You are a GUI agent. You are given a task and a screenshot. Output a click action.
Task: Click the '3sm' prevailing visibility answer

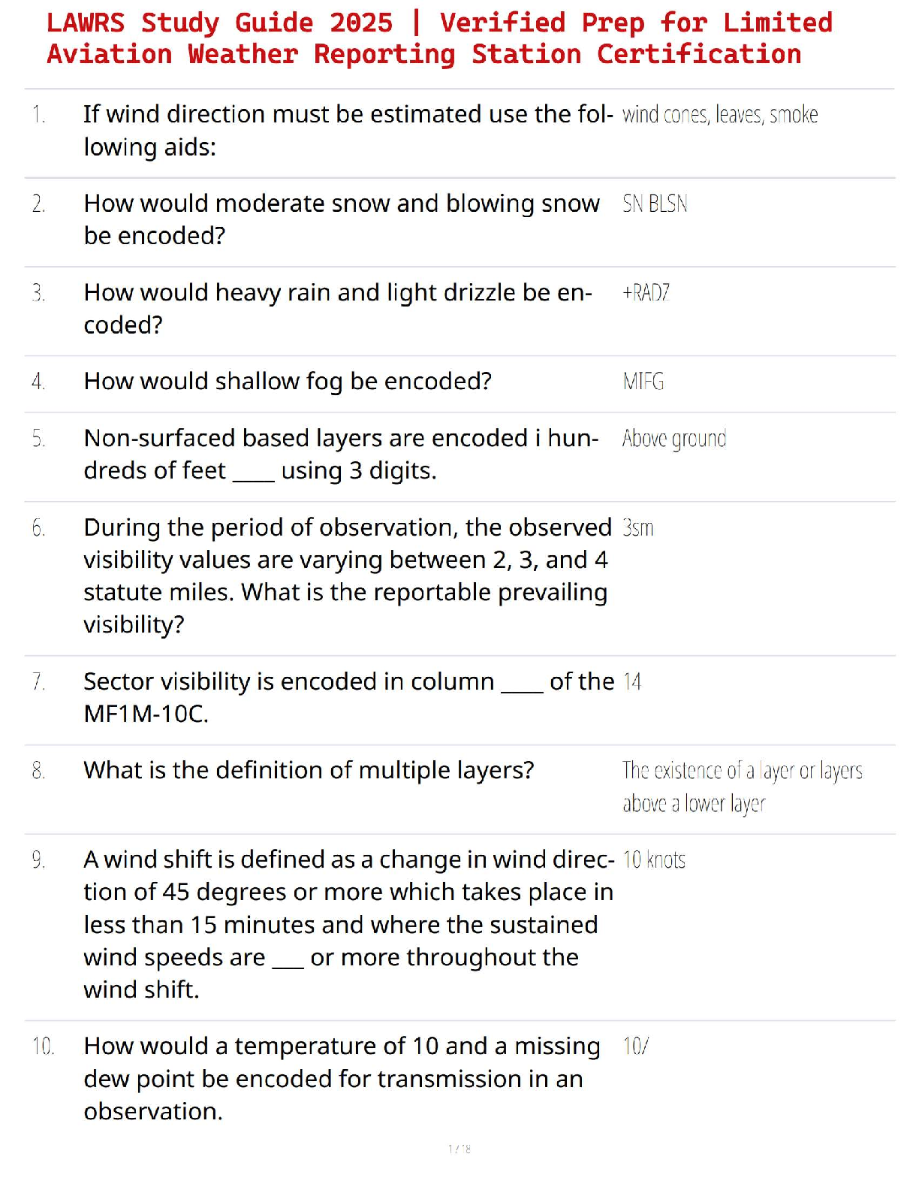(x=638, y=528)
